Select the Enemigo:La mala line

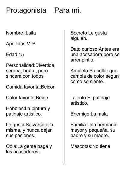[89, 114]
